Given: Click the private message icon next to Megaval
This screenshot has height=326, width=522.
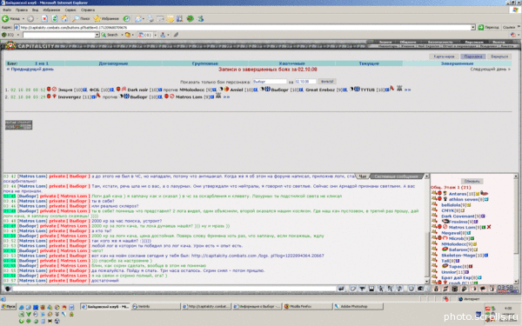Looking at the screenshot, I should click(434, 232).
